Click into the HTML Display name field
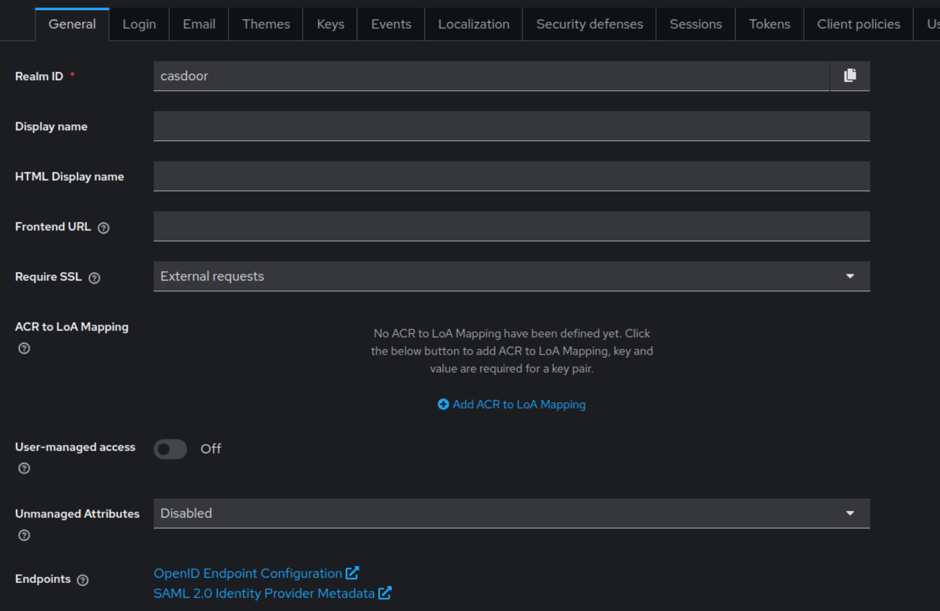 coord(512,176)
